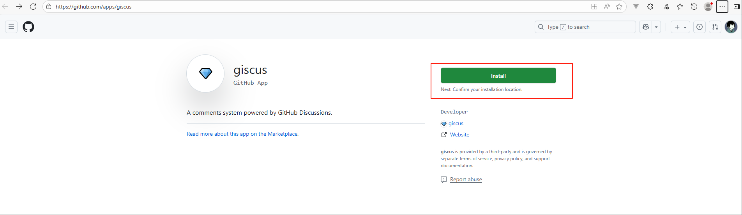The height and width of the screenshot is (215, 742).
Task: Click the GitHub Octocat logo
Action: (28, 27)
